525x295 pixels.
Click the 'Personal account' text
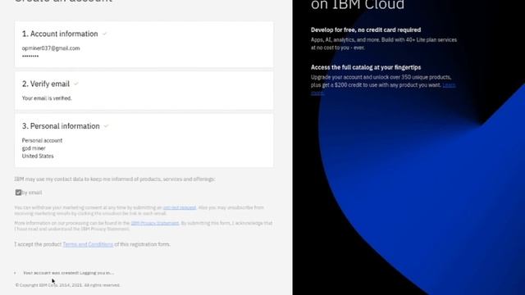(x=42, y=140)
